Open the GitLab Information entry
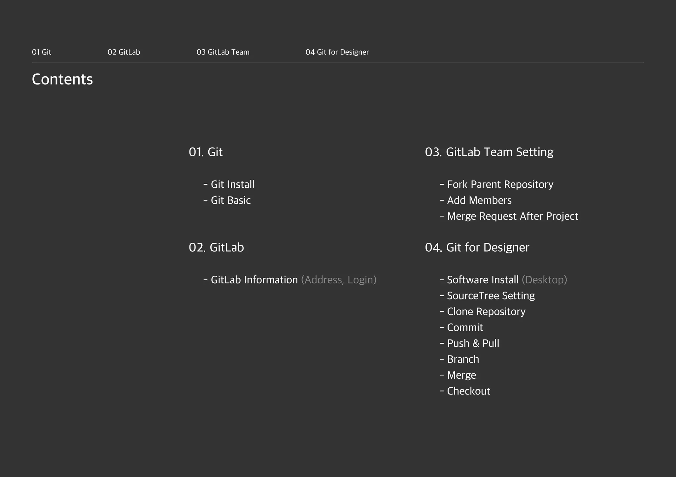 click(x=254, y=280)
